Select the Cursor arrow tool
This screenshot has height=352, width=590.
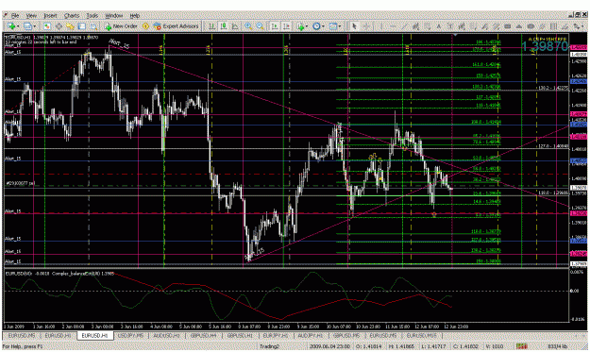[354, 26]
